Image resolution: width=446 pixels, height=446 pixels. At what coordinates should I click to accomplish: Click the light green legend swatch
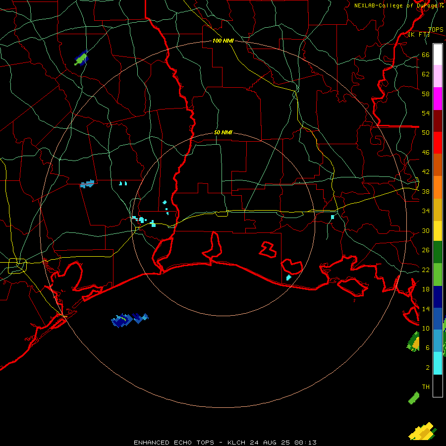pos(438,275)
